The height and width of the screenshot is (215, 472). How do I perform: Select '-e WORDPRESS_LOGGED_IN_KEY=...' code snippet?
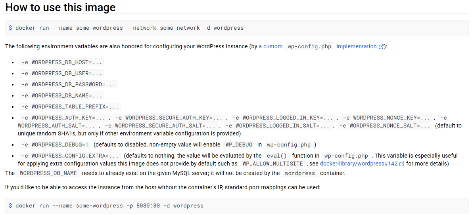pos(282,118)
